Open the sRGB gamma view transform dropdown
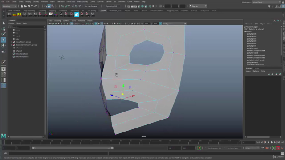285x160 pixels. (174, 24)
